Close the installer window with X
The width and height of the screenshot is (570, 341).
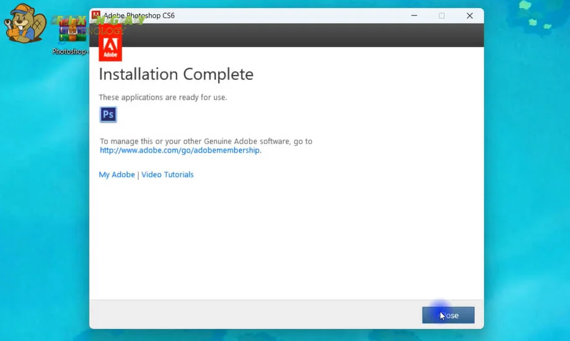[470, 15]
